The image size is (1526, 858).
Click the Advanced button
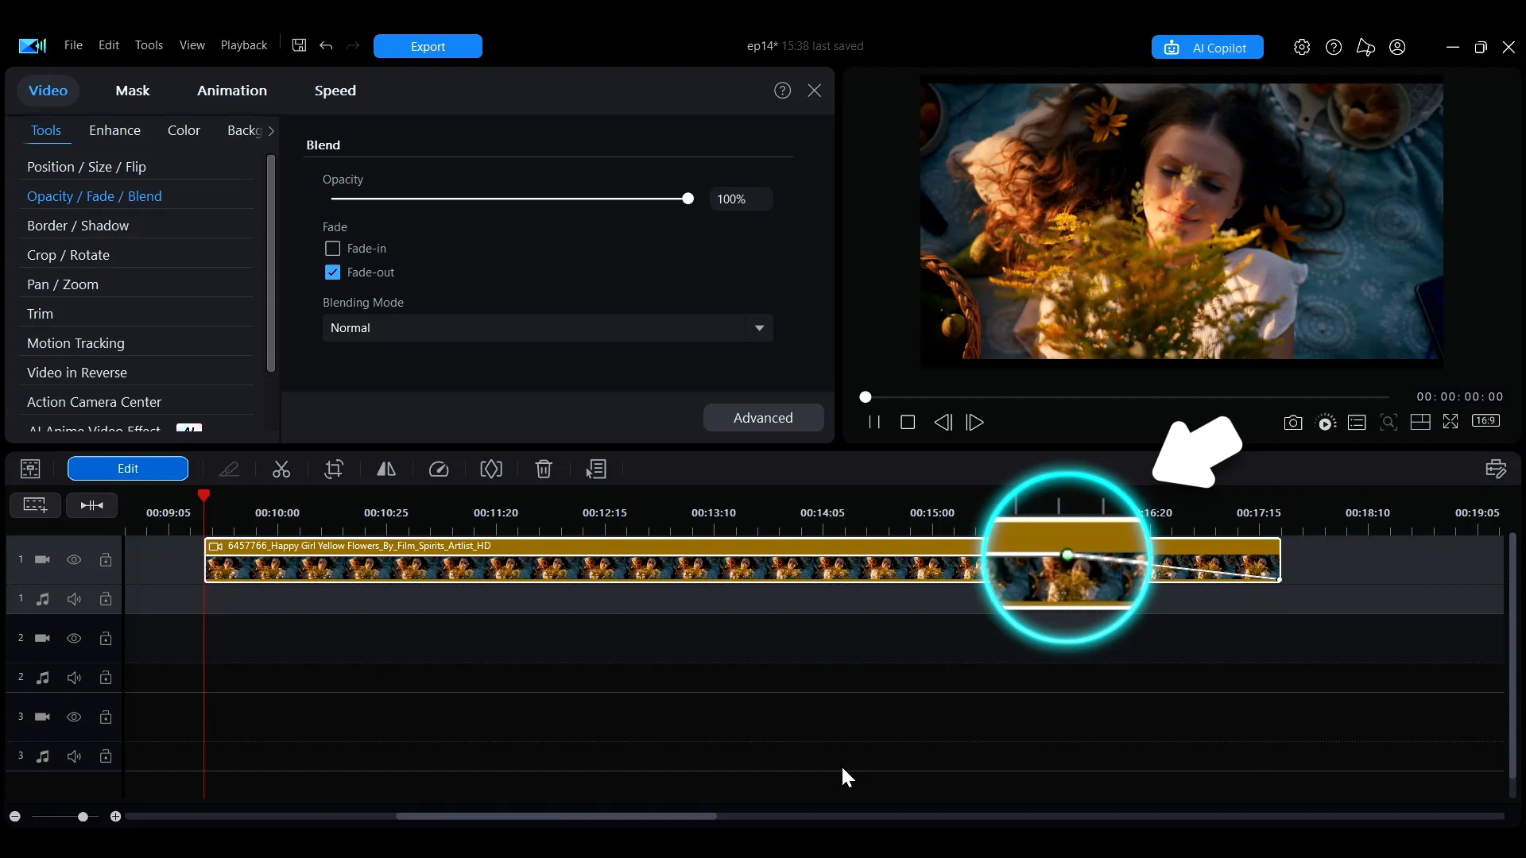(x=763, y=418)
